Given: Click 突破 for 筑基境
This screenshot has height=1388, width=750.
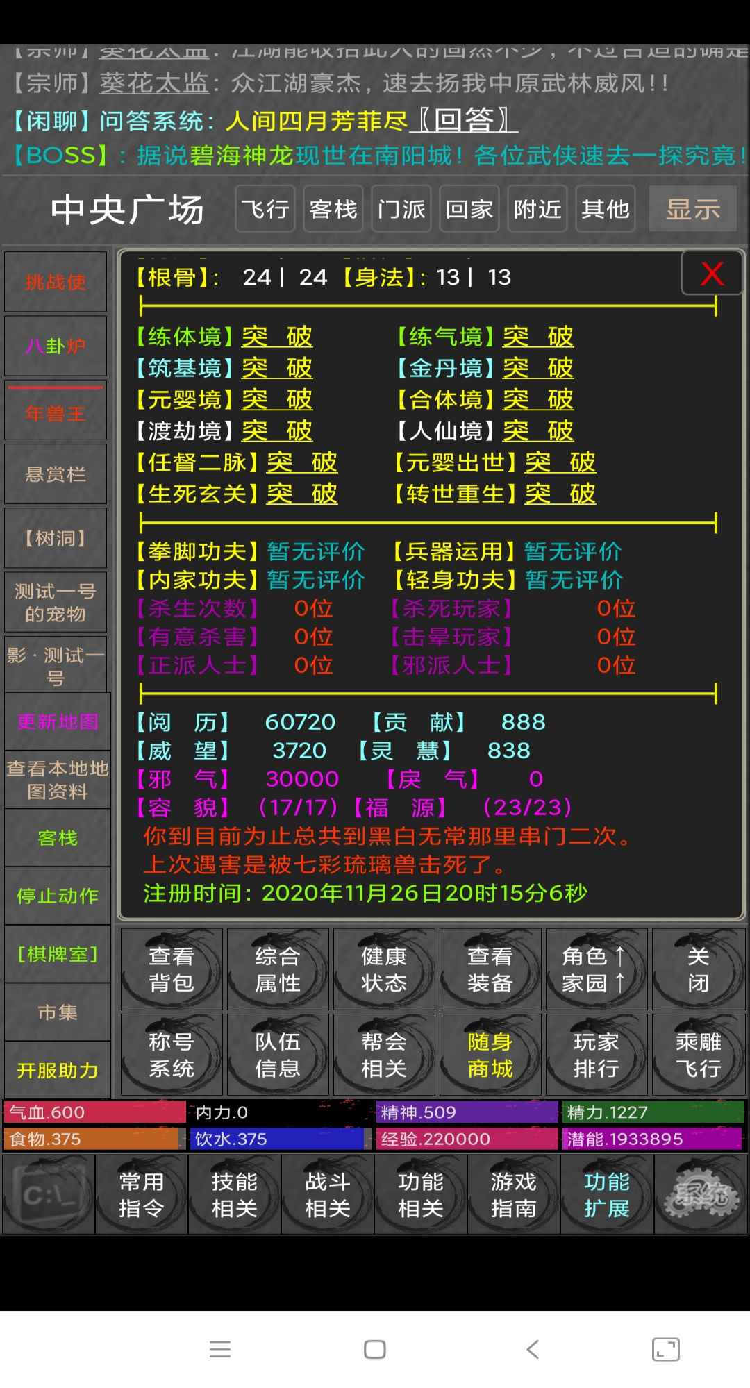Looking at the screenshot, I should click(277, 368).
